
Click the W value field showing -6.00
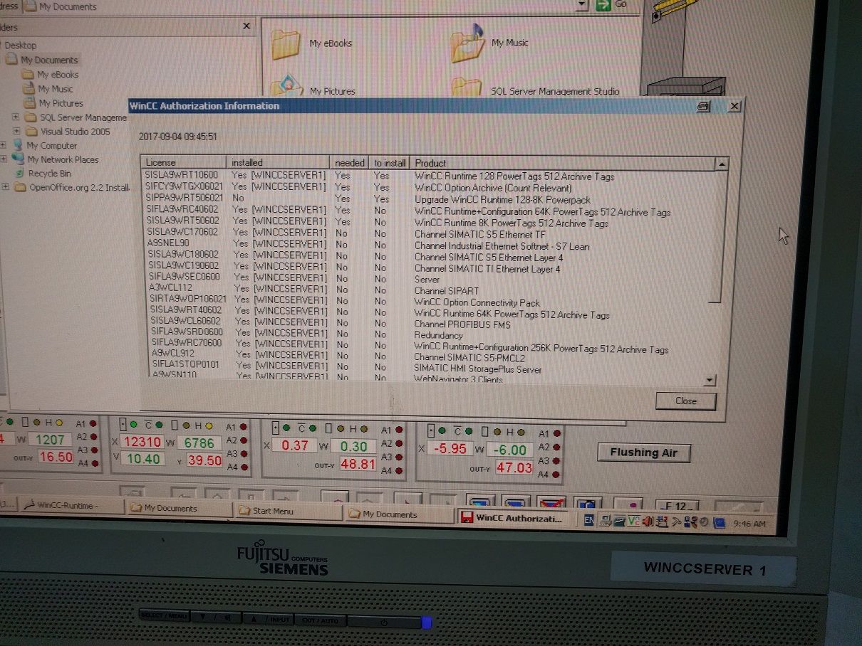coord(511,450)
